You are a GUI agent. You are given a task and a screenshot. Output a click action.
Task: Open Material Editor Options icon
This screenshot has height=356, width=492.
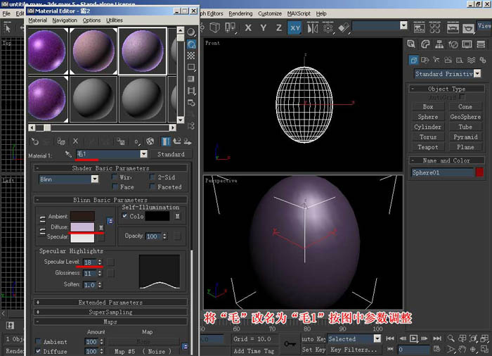[x=191, y=103]
